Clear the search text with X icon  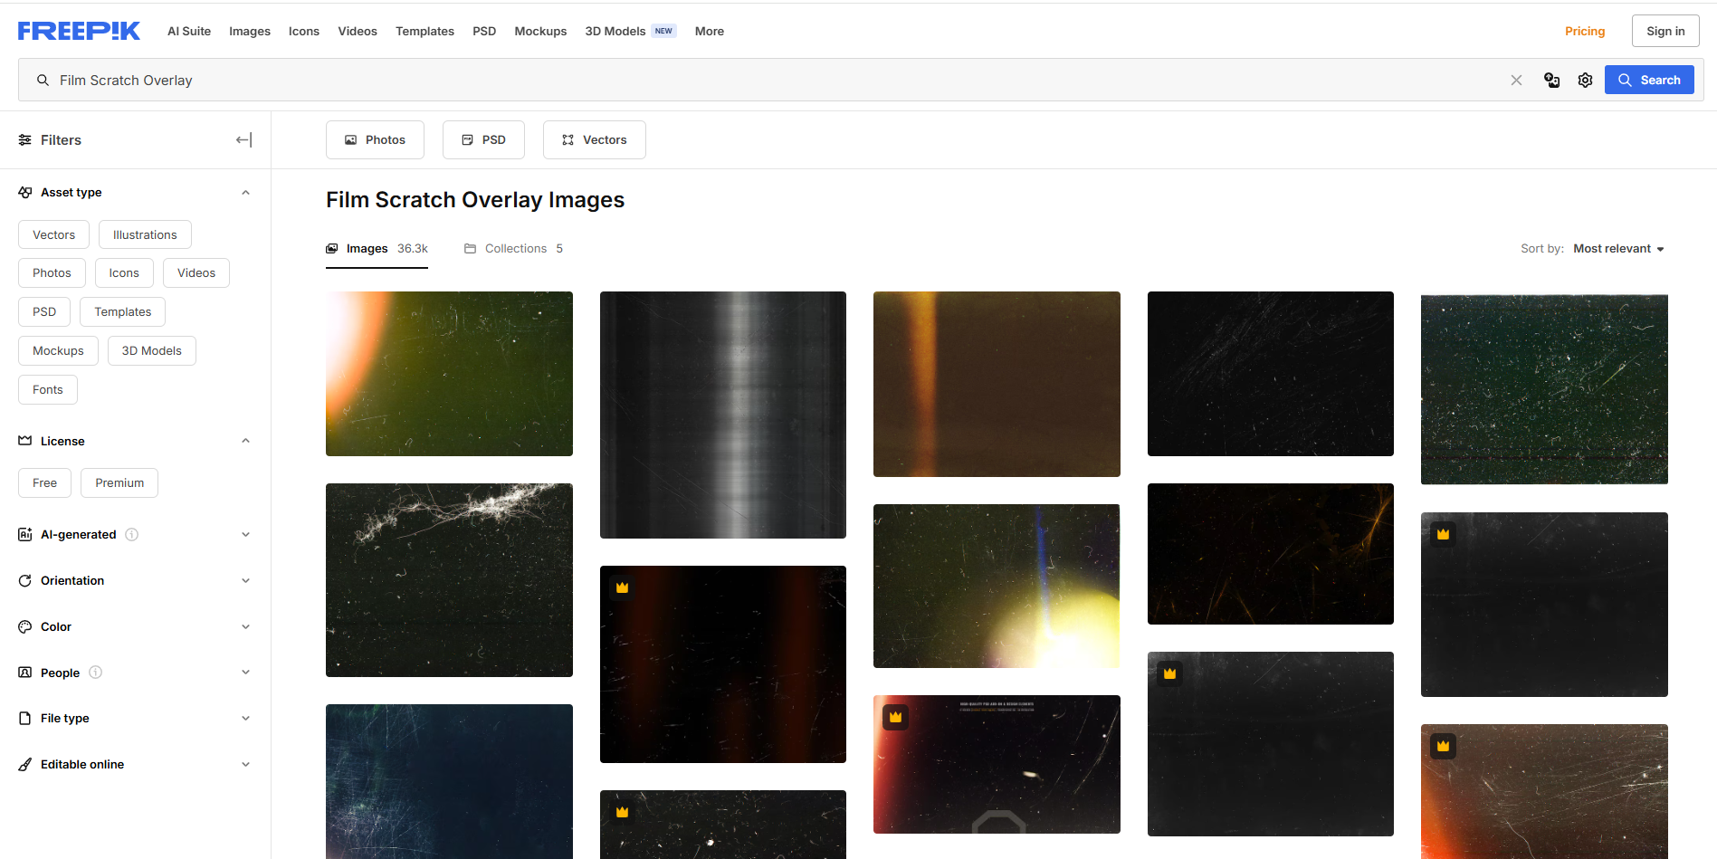click(x=1516, y=81)
